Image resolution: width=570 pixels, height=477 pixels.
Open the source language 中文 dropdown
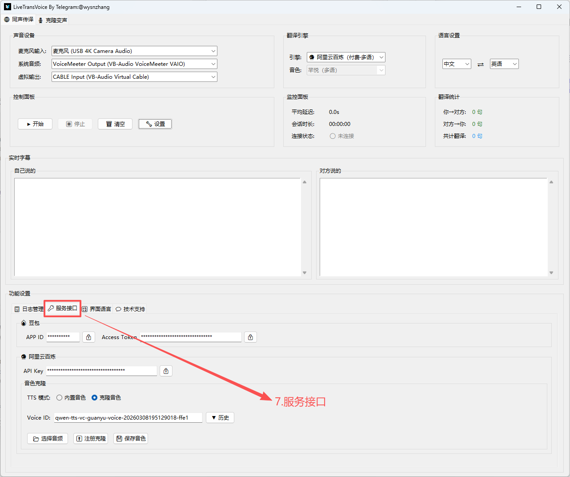[457, 64]
